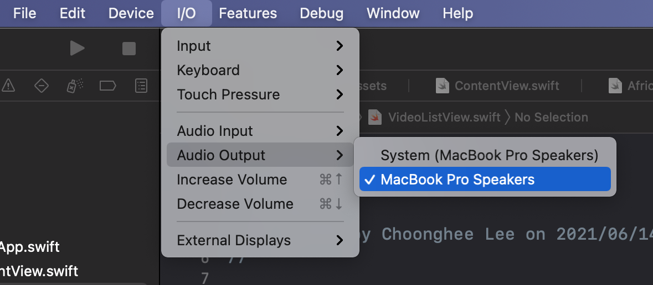Open the Debug navigator spray icon
Viewport: 653px width, 285px height.
tap(75, 86)
